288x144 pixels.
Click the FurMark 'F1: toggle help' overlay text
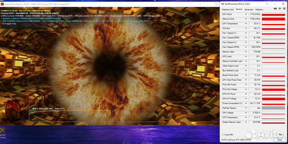click(x=8, y=24)
